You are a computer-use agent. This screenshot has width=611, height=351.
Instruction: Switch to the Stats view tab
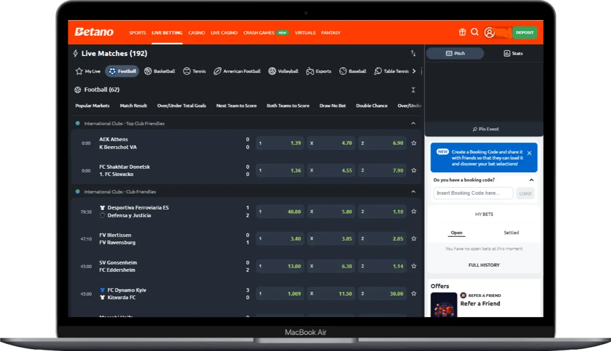pyautogui.click(x=513, y=53)
